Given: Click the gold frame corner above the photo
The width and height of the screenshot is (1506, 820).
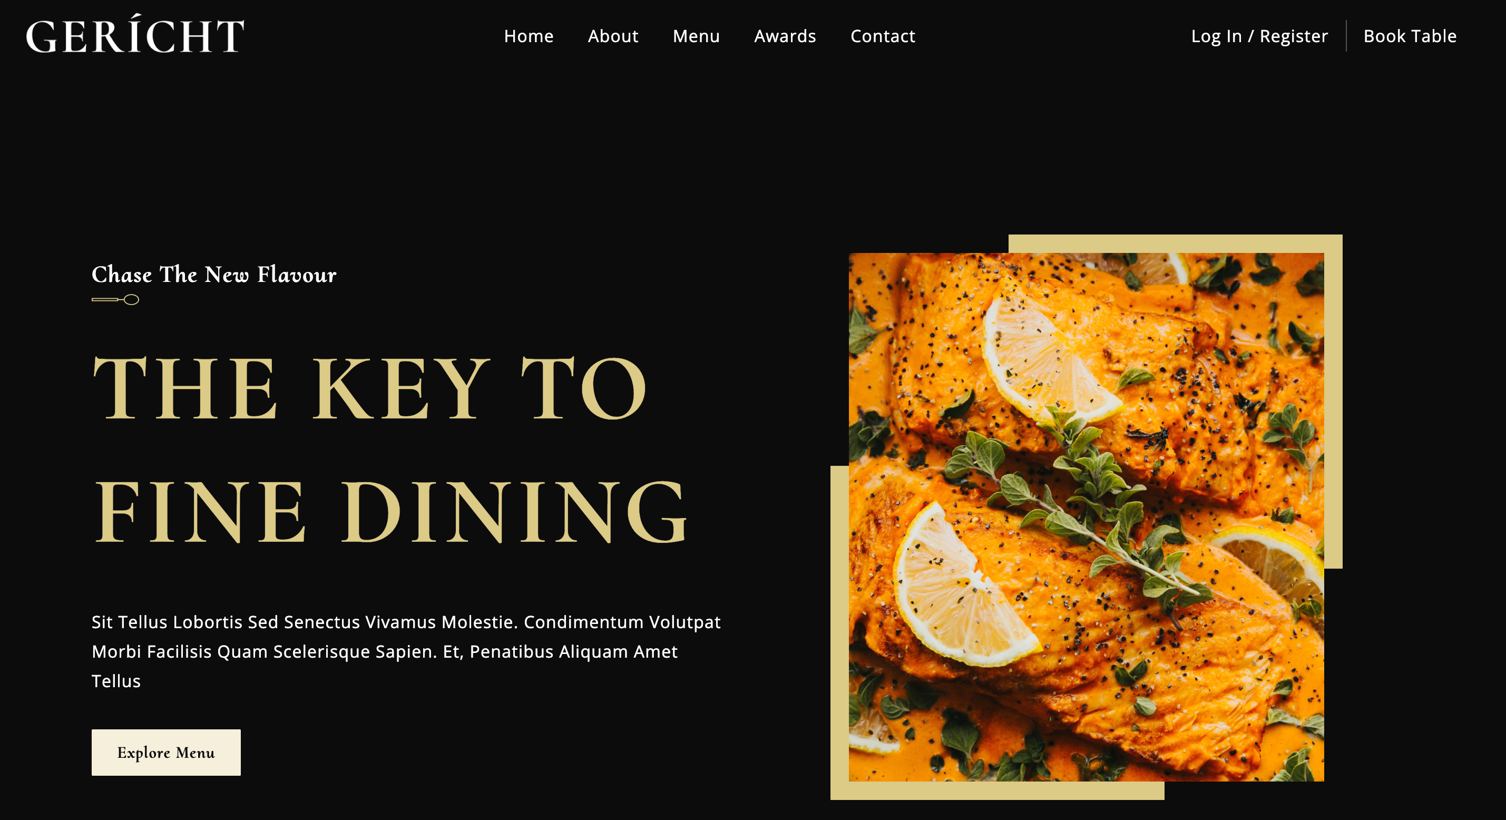Looking at the screenshot, I should 1175,244.
